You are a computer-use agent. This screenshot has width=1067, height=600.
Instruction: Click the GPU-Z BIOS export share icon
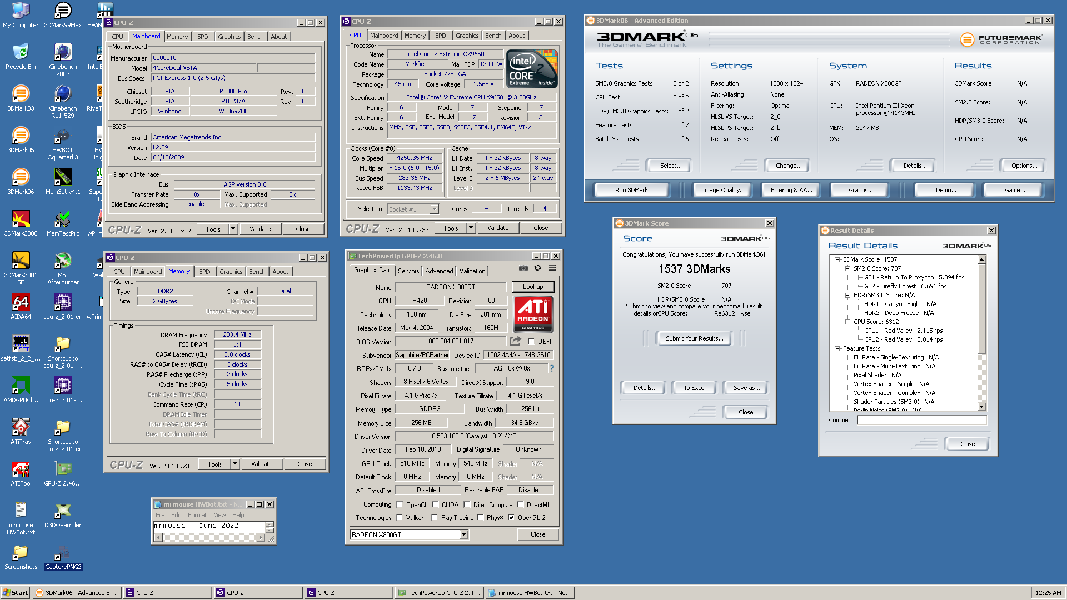515,341
